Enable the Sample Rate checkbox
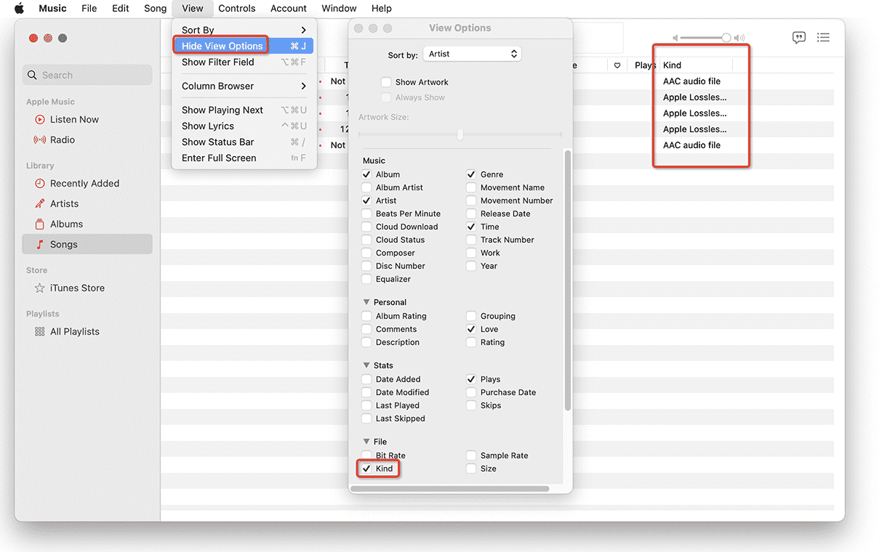The width and height of the screenshot is (882, 552). [x=471, y=455]
